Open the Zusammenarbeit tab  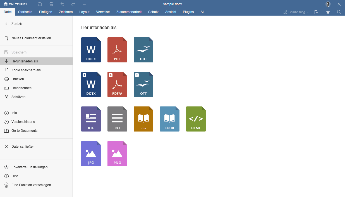pyautogui.click(x=129, y=12)
